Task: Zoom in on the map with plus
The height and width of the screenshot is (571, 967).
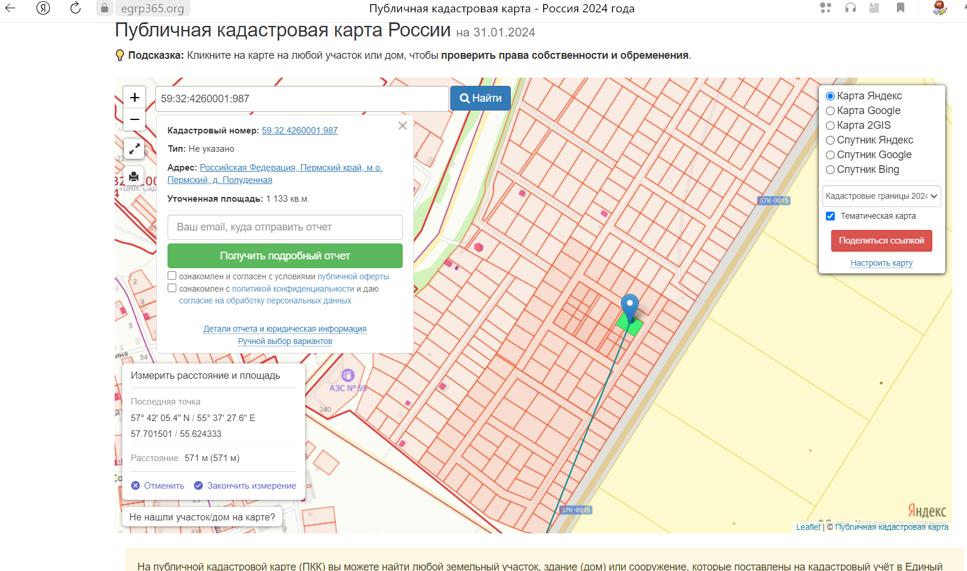Action: point(135,97)
